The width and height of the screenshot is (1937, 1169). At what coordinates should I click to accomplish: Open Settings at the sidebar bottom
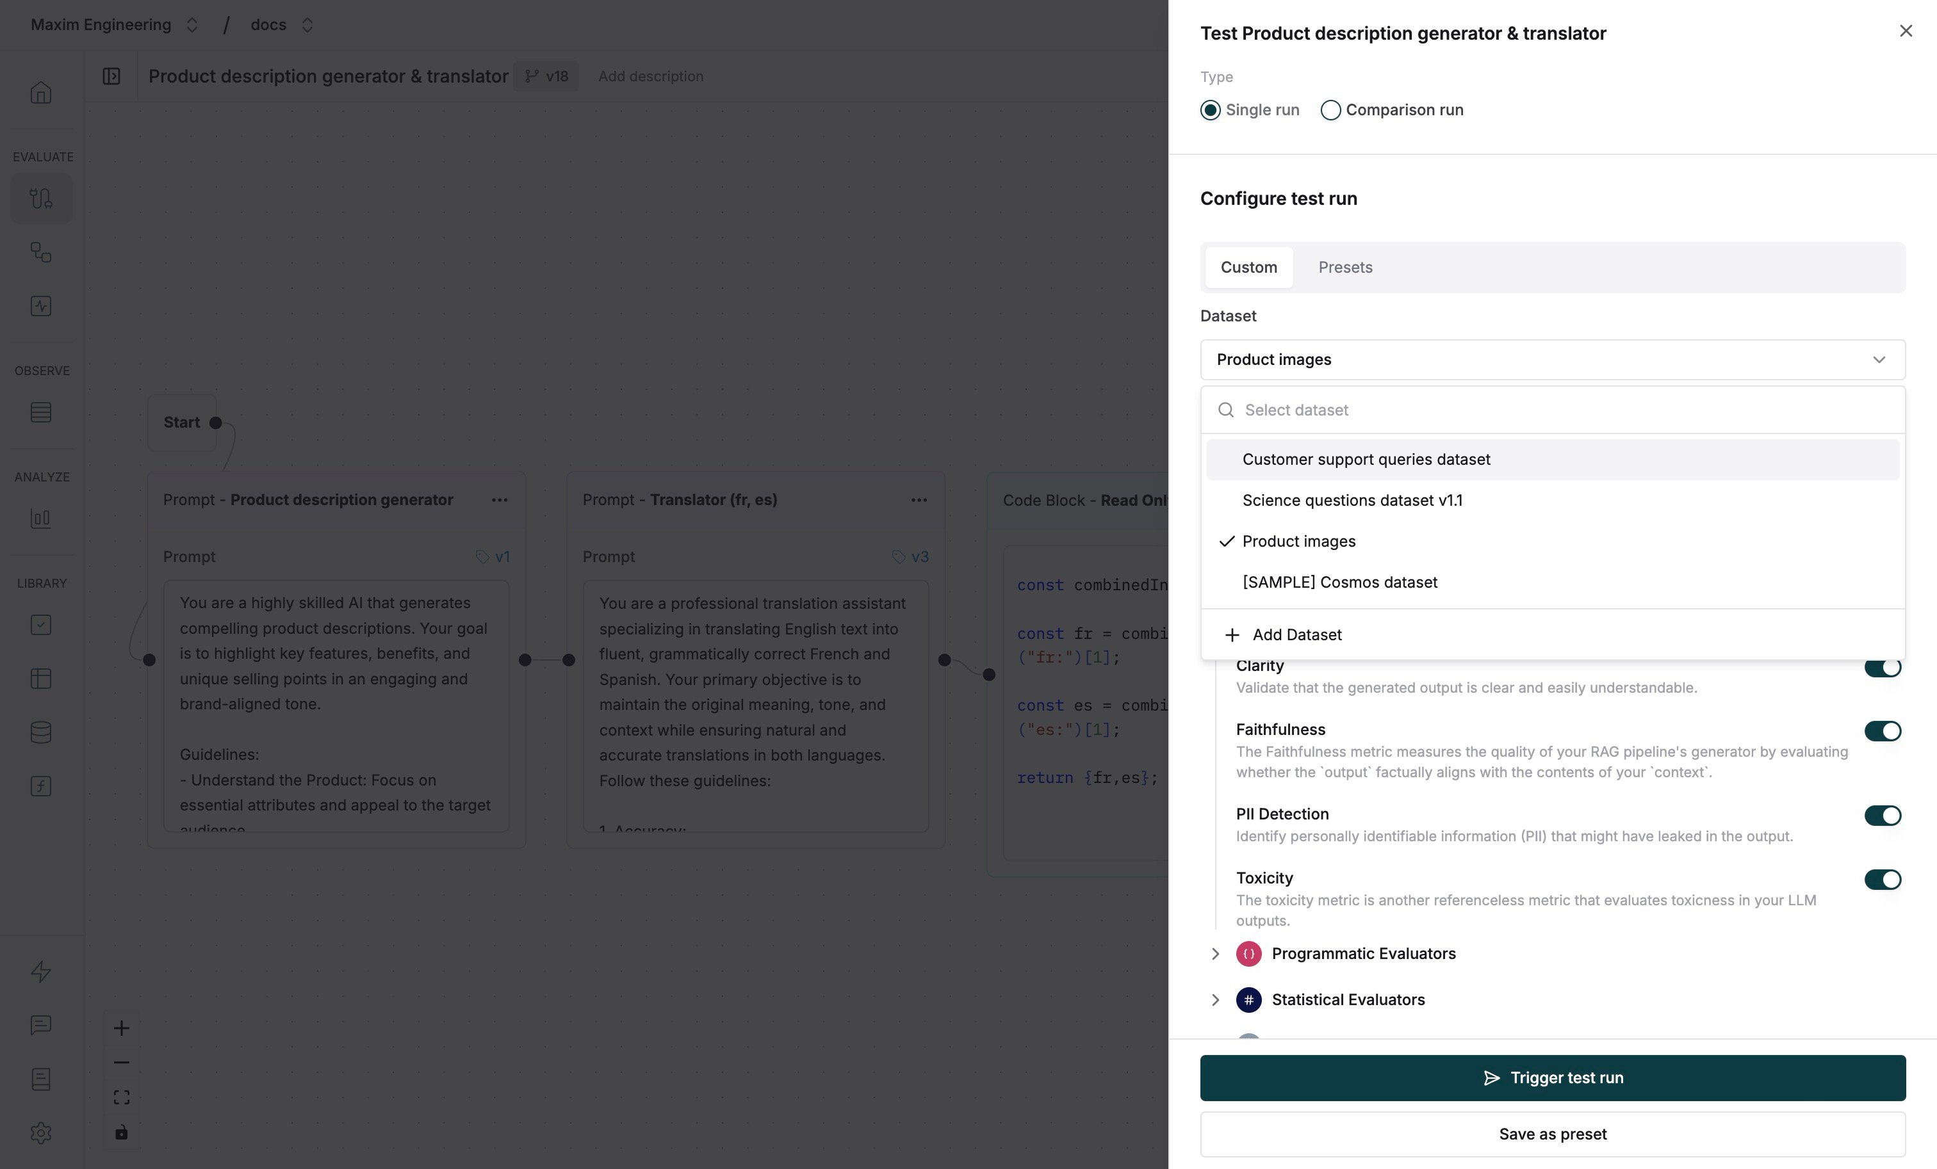click(x=41, y=1134)
